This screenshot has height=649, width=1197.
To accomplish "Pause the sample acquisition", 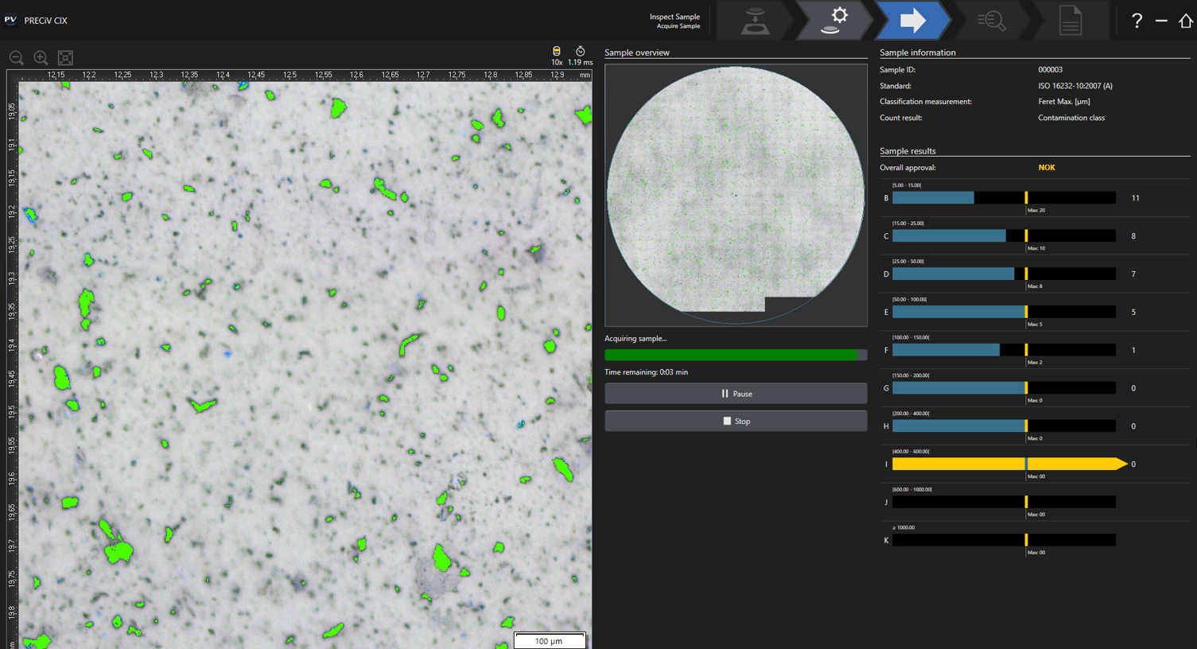I will [x=736, y=394].
